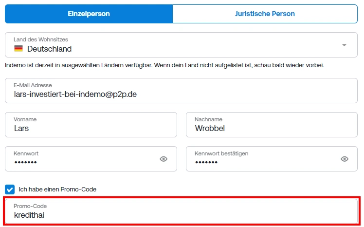Open the Land des Wohnsitzes selector
Image resolution: width=364 pixels, height=227 pixels.
[x=181, y=45]
